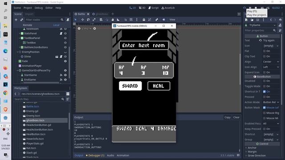Choose the Ruler measuring tool
The width and height of the screenshot is (285, 160).
click(x=118, y=20)
